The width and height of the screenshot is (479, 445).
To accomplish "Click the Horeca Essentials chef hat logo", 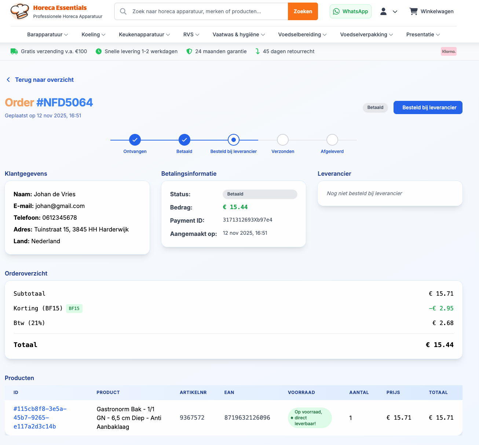I will pos(19,11).
